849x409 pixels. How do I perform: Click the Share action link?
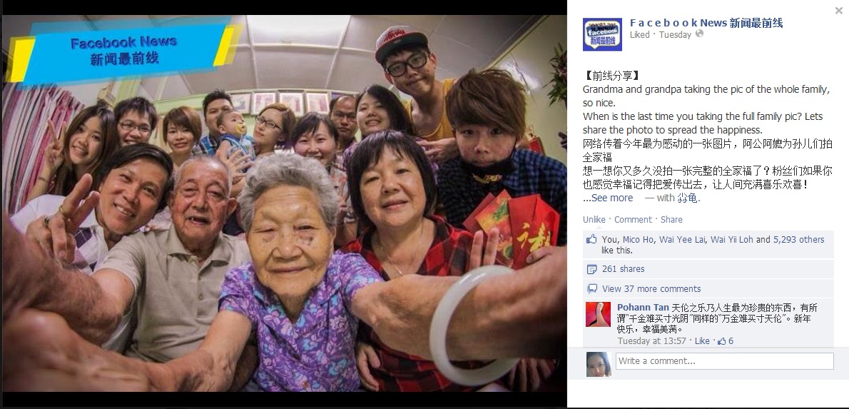pyautogui.click(x=671, y=219)
